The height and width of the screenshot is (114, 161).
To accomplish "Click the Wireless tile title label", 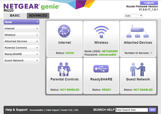I will [x=101, y=43].
